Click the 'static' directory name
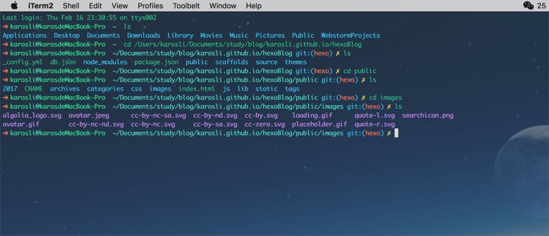The width and height of the screenshot is (549, 236). tap(266, 89)
